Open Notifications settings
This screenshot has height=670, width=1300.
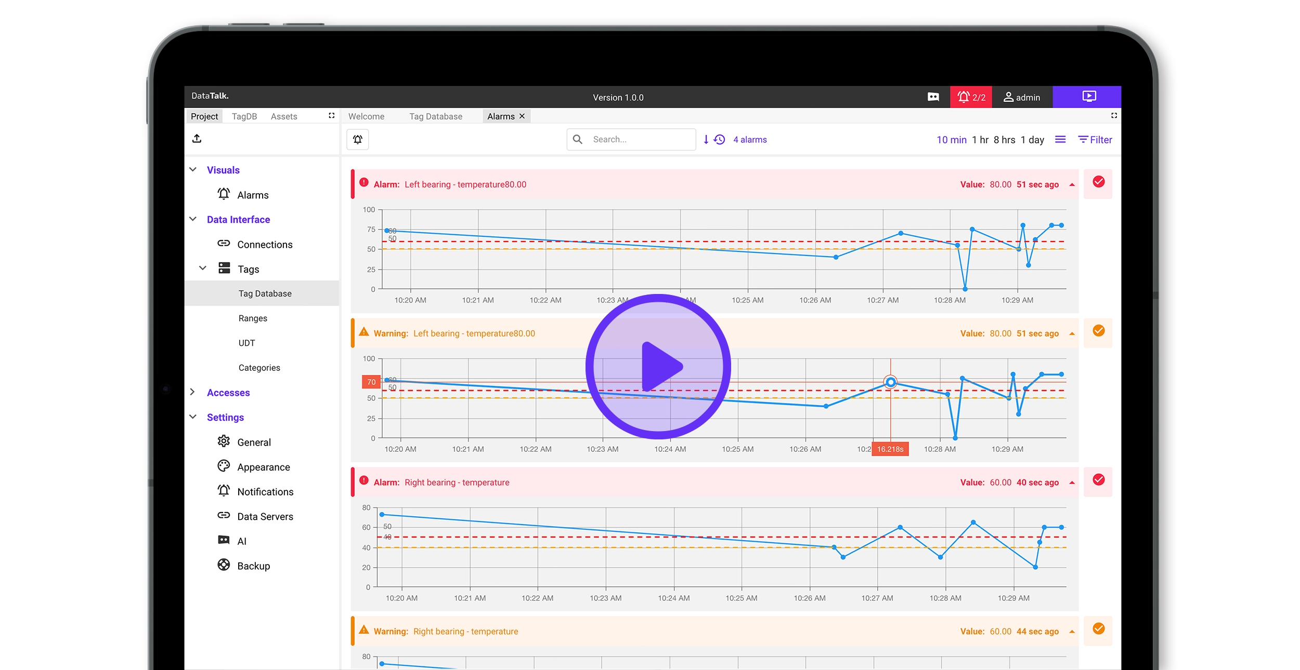[255, 491]
